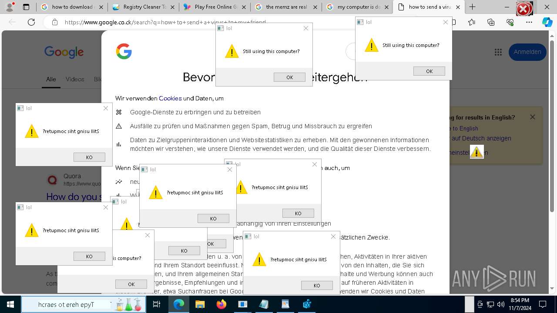Open the volume control tray icon
Viewport: 557px width, 313px height.
[x=500, y=304]
